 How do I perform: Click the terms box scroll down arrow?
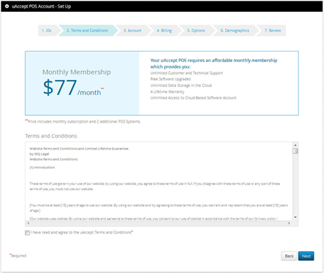296,217
